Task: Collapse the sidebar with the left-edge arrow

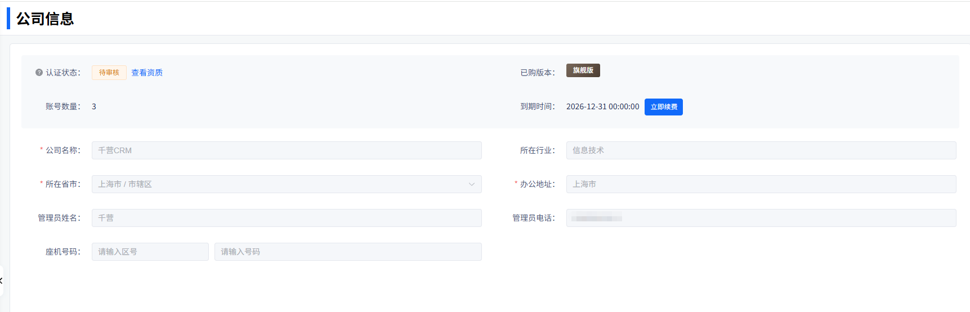Action: [2, 280]
